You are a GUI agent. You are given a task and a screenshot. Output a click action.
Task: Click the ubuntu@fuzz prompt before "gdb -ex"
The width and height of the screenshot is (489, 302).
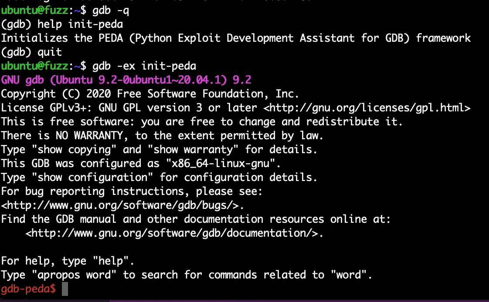point(34,66)
